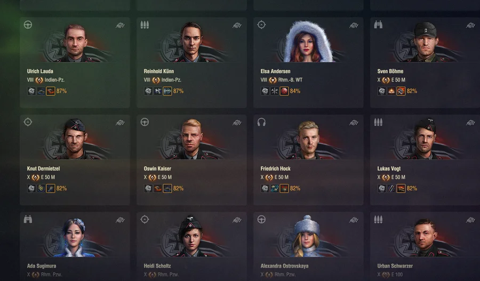Click the Reinhold Künn name label

159,71
